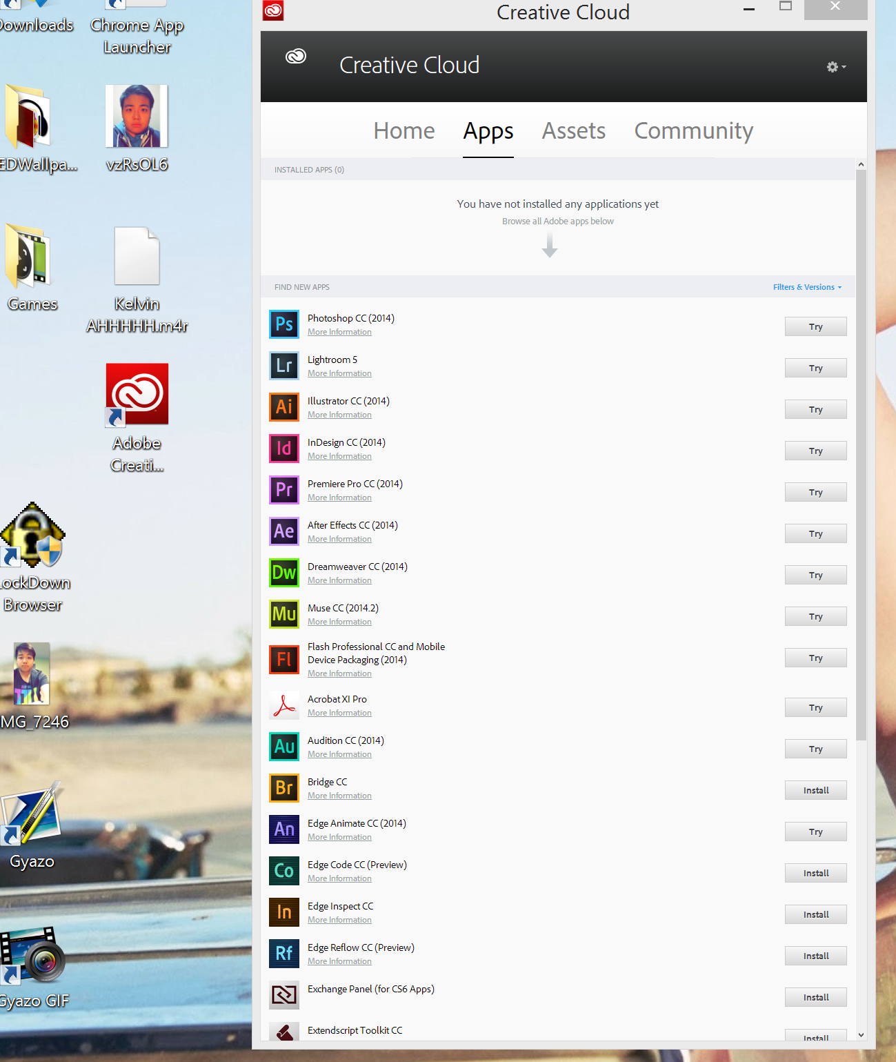Screen dimensions: 896x1062
Task: Try Premiere Pro CC (2014)
Action: (x=816, y=493)
